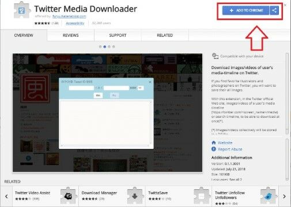
Task: Click the alert icon beside Report Abuse
Action: tap(214, 149)
